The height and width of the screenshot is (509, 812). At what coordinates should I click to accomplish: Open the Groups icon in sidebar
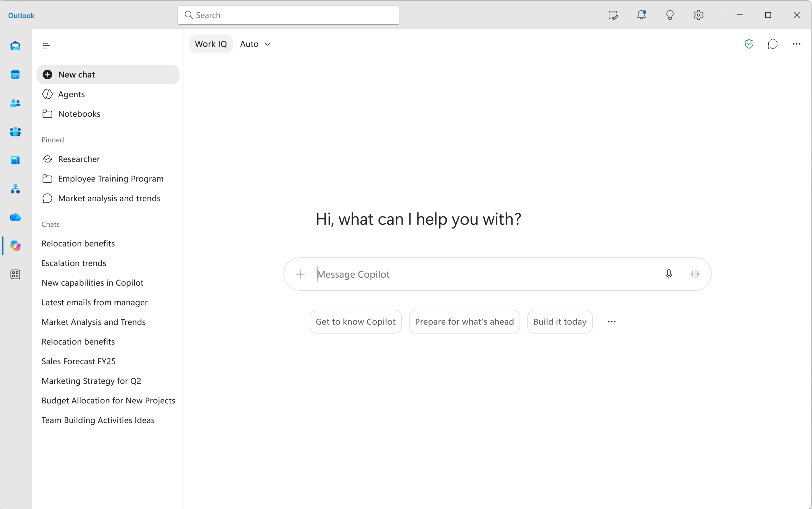(15, 132)
